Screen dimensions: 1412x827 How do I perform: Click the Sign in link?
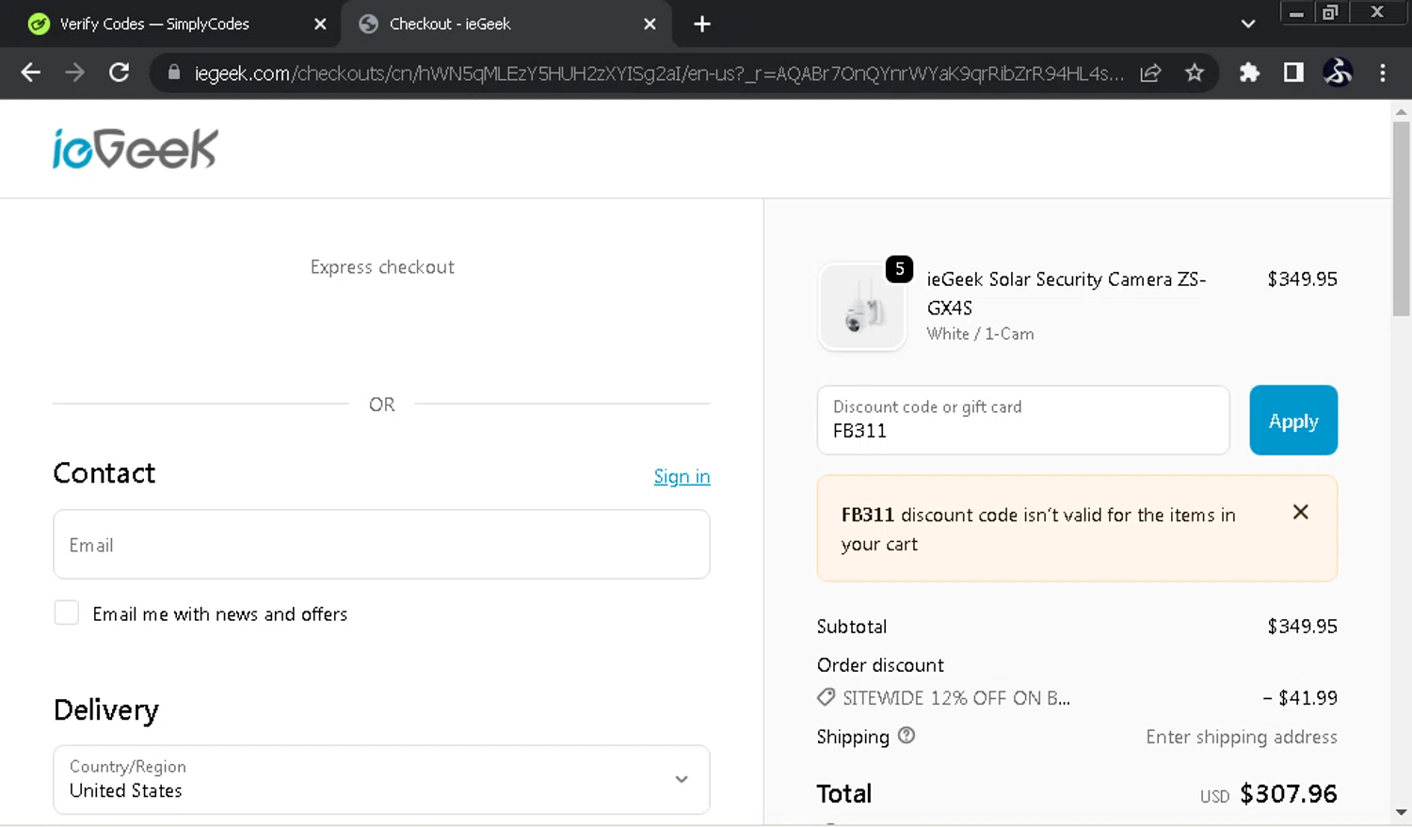pos(682,476)
